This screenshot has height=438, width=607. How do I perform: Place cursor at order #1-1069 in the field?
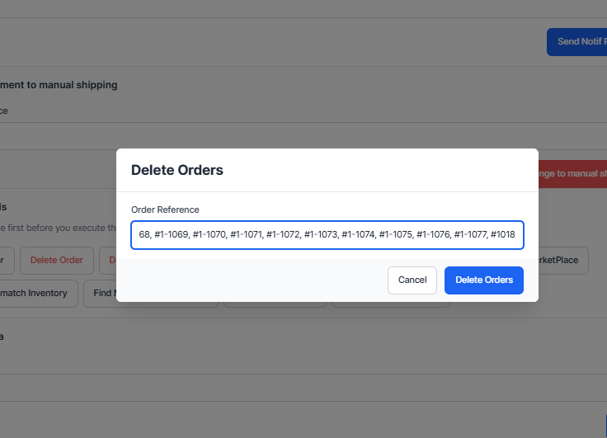coord(171,235)
